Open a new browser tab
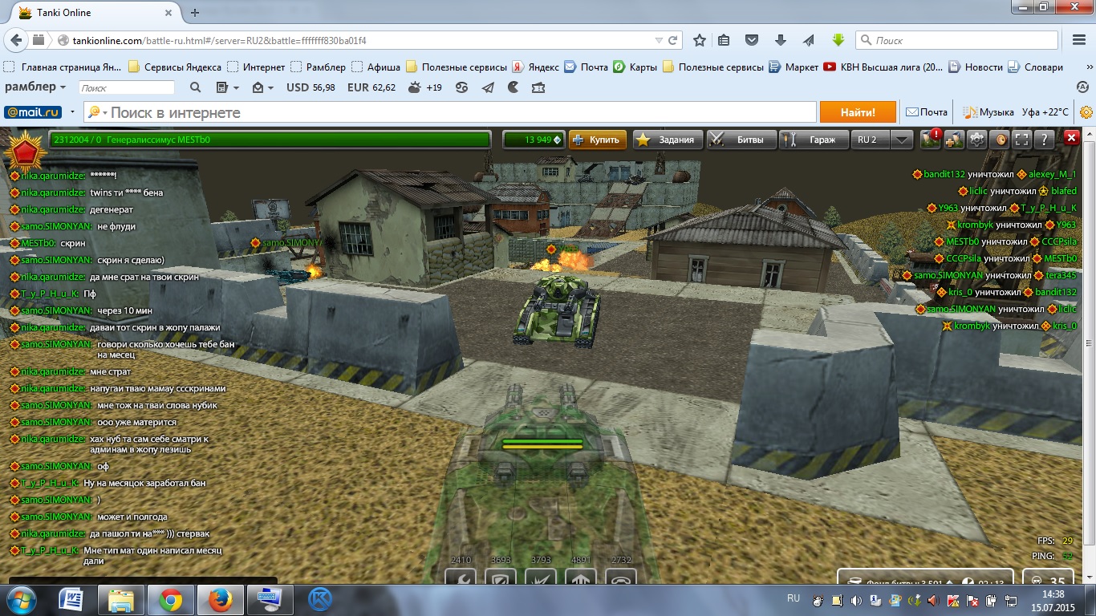Screen dimensions: 1096x616 pyautogui.click(x=195, y=13)
